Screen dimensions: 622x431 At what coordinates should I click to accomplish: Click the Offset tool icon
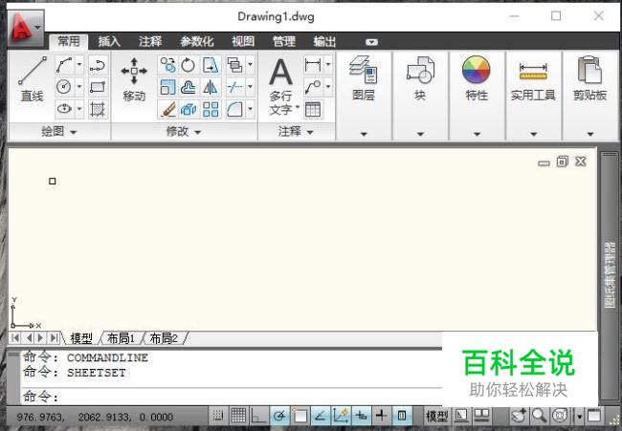click(188, 86)
